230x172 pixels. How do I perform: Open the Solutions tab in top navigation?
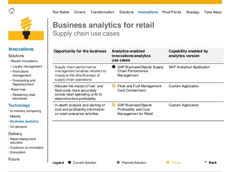click(126, 12)
